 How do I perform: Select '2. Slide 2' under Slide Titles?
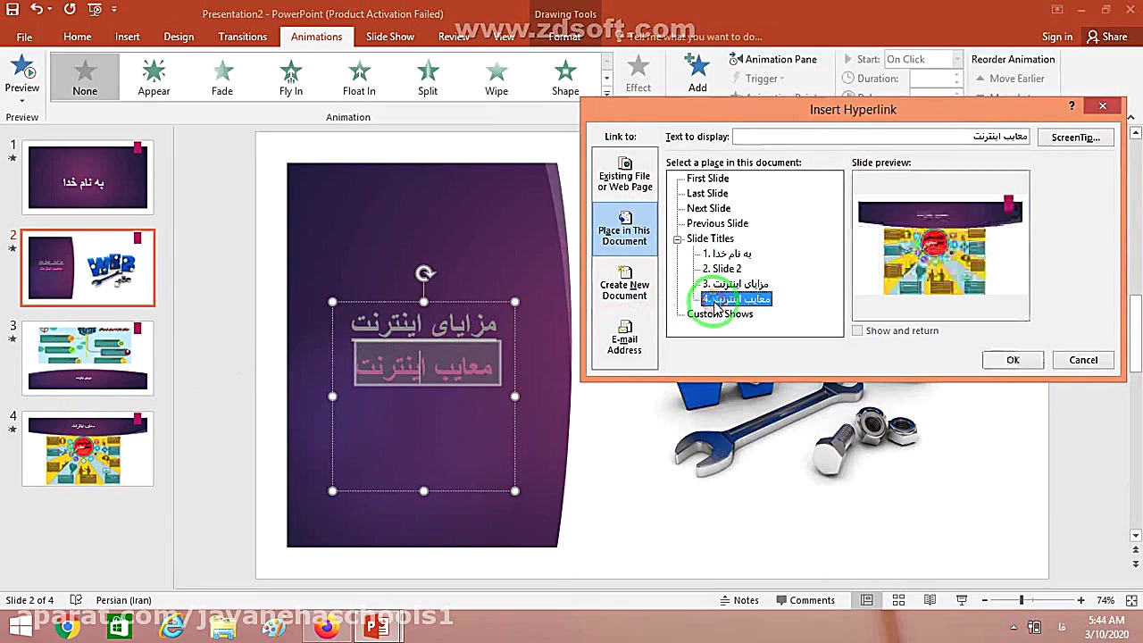pyautogui.click(x=722, y=269)
